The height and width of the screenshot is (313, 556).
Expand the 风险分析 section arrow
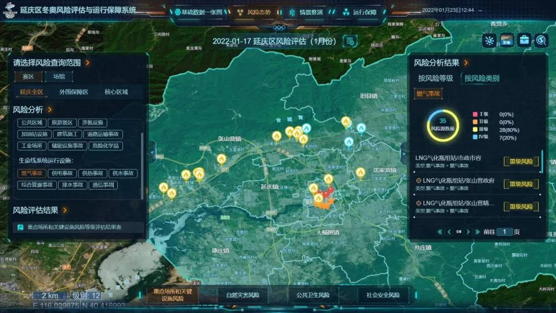pyautogui.click(x=49, y=110)
